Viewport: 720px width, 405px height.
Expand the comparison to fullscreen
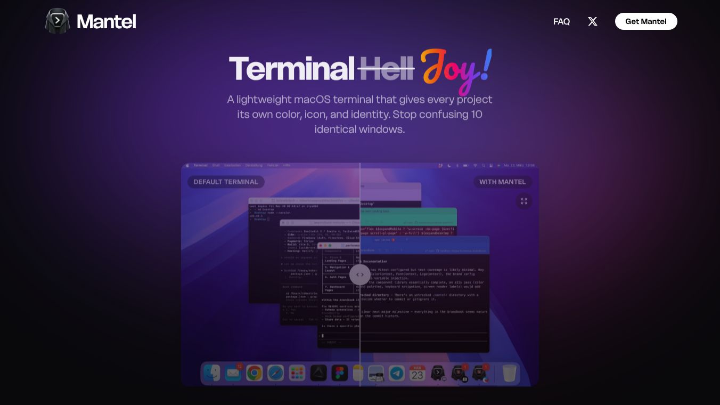point(524,201)
